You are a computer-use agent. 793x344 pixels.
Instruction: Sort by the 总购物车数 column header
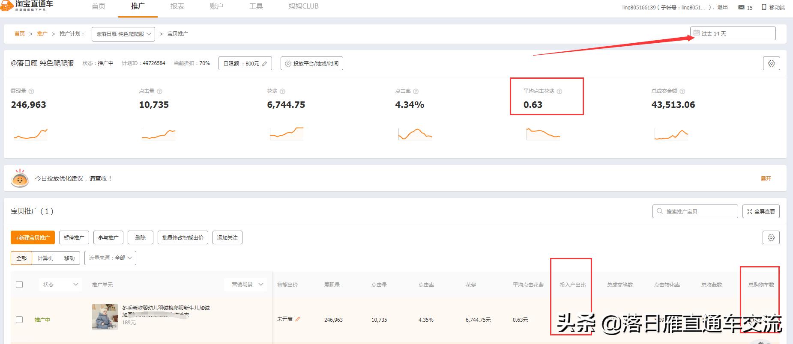[x=761, y=285]
